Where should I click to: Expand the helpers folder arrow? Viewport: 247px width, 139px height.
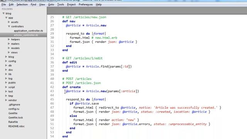click(9, 39)
